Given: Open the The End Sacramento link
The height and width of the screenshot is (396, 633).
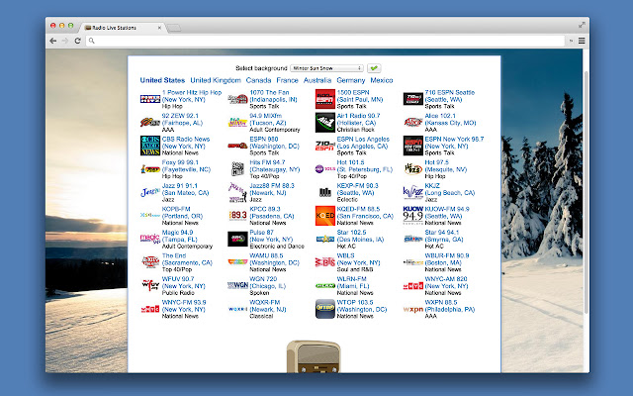Looking at the screenshot, I should click(x=187, y=259).
